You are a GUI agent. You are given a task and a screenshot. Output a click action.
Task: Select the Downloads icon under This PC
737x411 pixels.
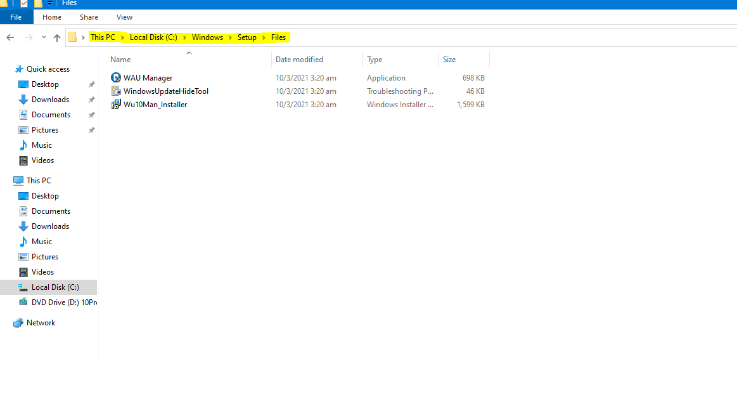tap(23, 226)
